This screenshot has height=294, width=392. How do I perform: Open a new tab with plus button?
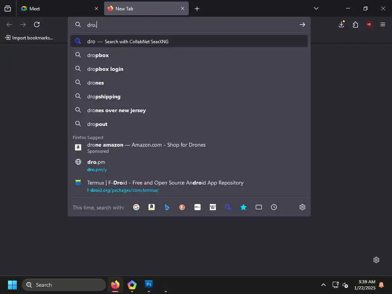click(197, 9)
